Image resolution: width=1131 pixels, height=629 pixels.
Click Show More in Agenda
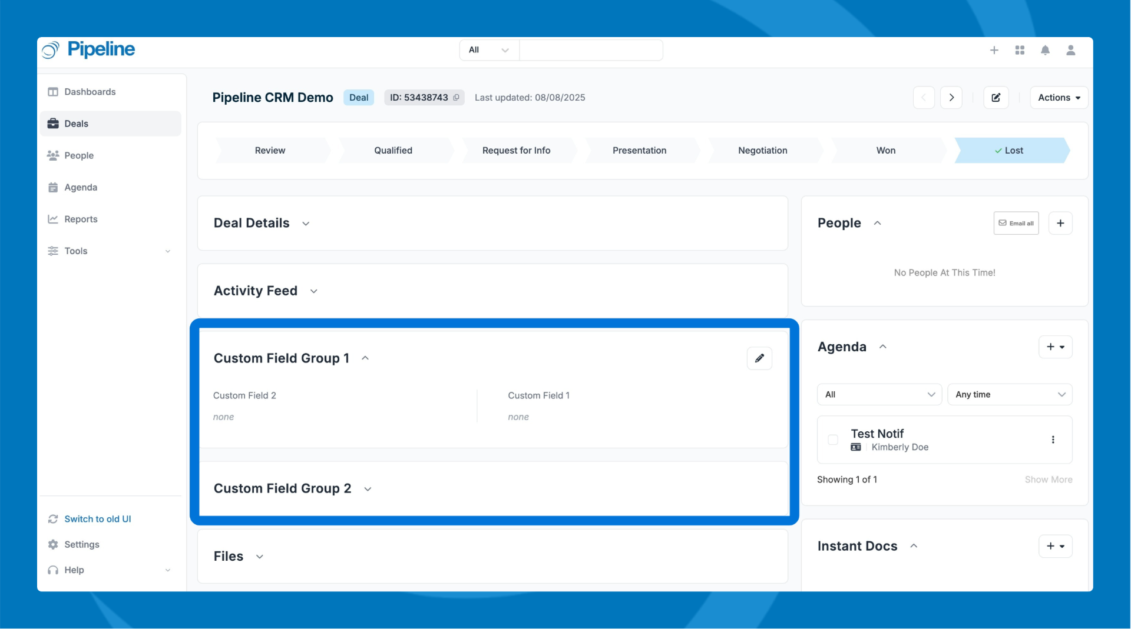[x=1049, y=480]
